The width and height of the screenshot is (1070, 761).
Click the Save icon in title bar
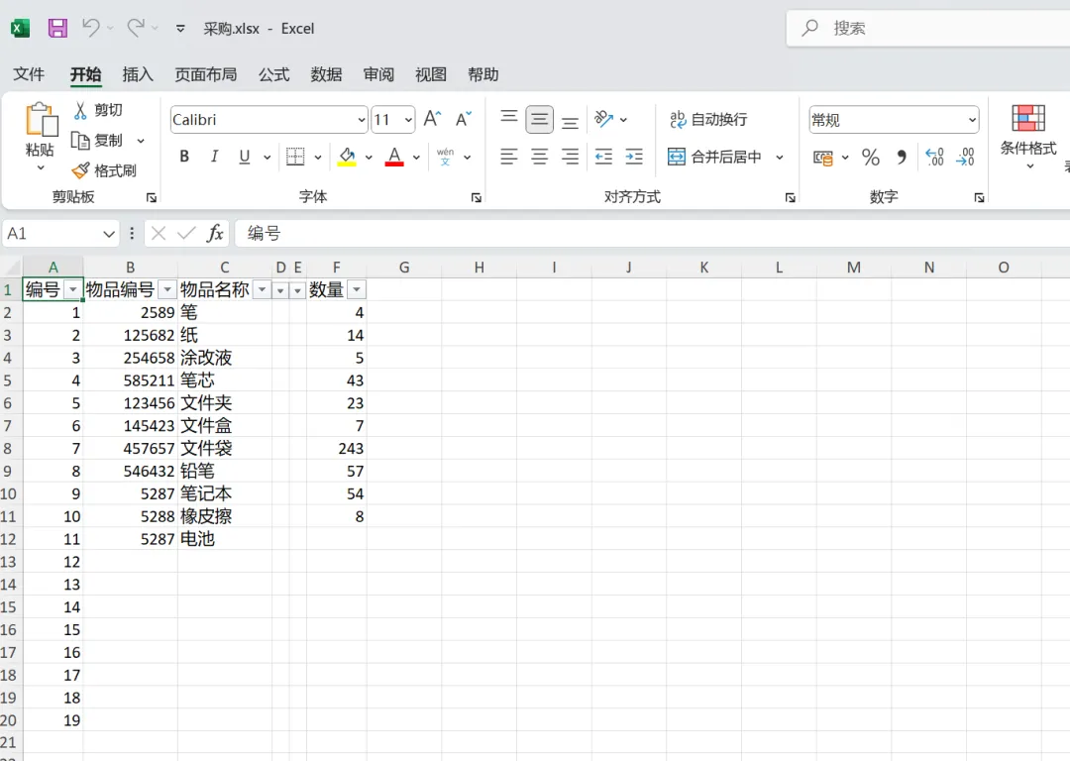(57, 28)
